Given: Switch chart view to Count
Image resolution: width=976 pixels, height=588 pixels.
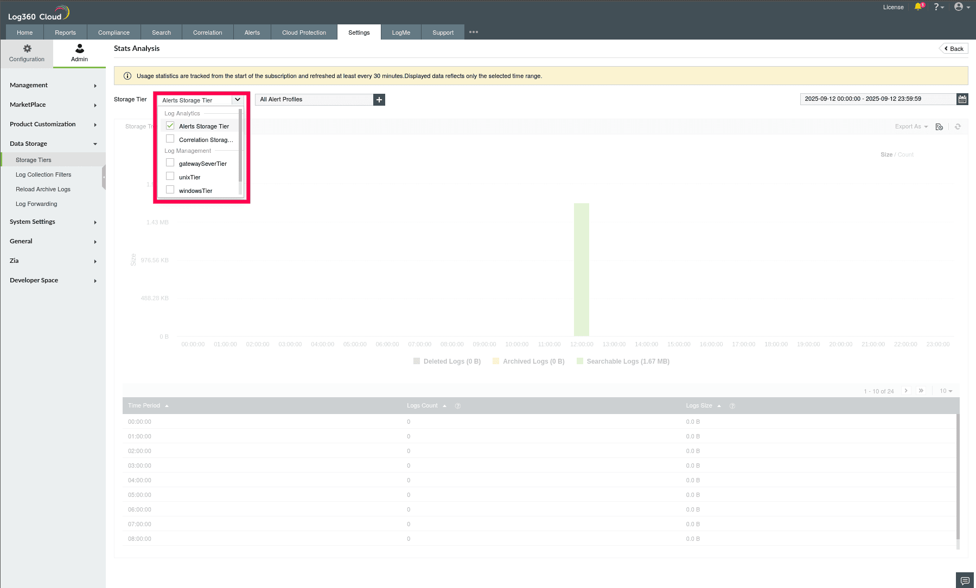Looking at the screenshot, I should point(905,155).
